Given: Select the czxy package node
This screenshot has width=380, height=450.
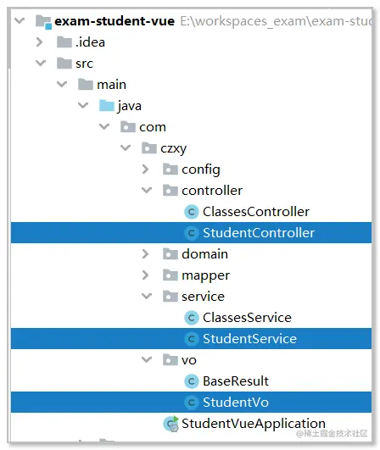Looking at the screenshot, I should (x=174, y=148).
